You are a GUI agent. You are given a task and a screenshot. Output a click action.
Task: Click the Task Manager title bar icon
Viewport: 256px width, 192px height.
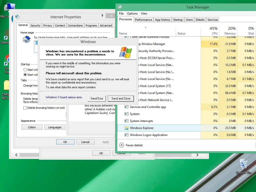tap(120, 7)
